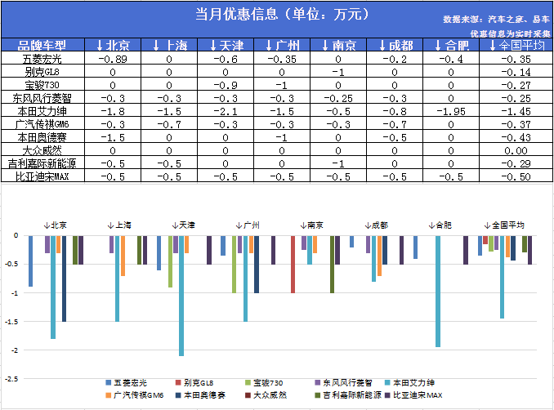Select the -0.25 cell for 东风风行菱智 南京
This screenshot has height=410, width=554.
tap(338, 98)
